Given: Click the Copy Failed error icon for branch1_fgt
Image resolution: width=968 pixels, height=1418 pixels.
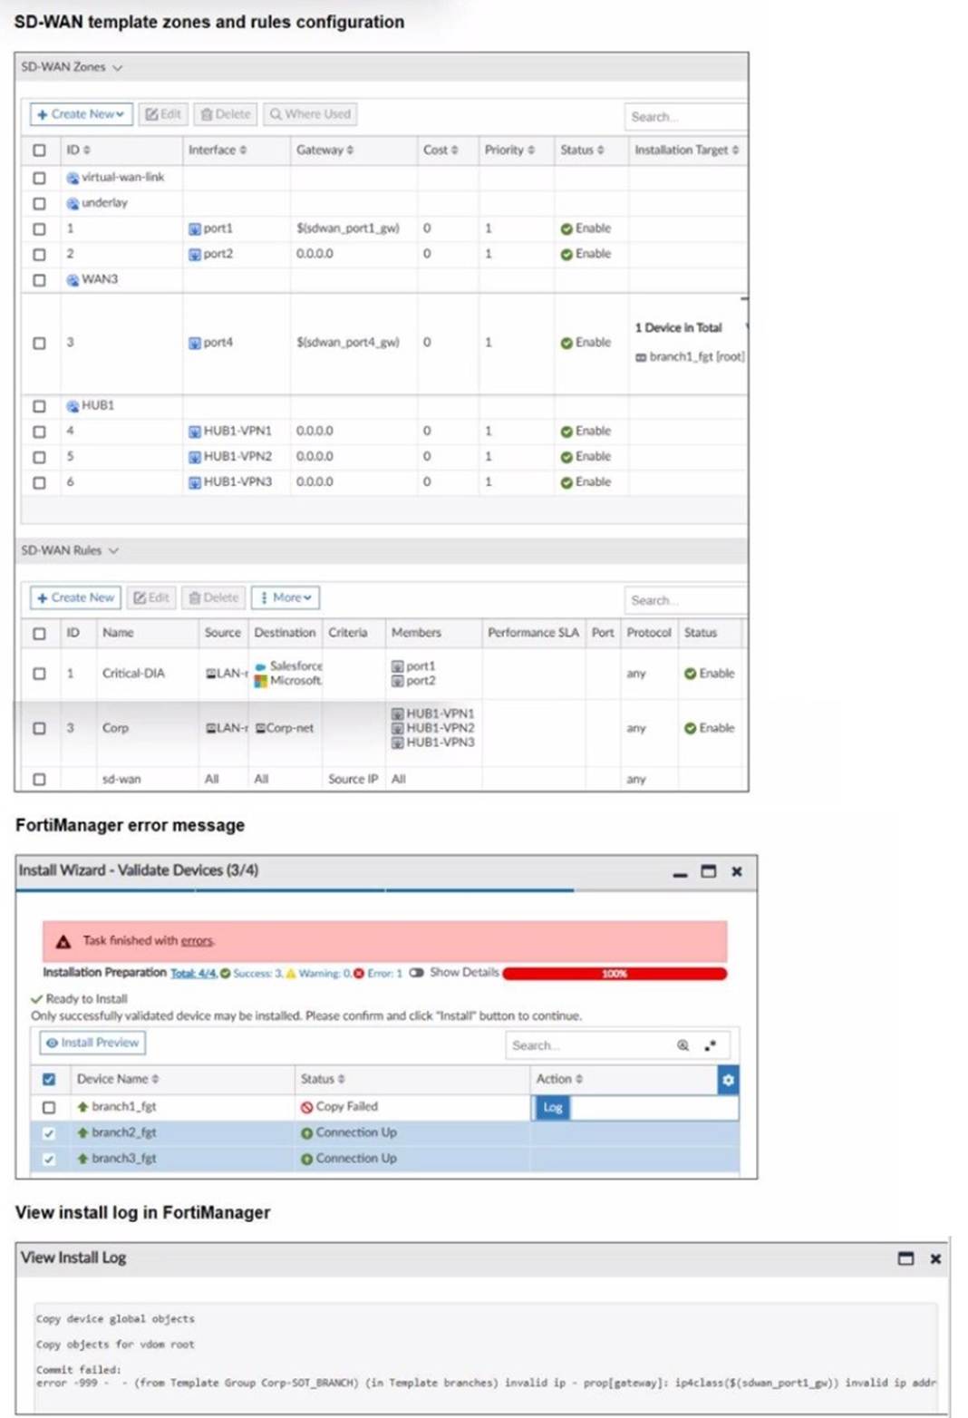Looking at the screenshot, I should point(307,1106).
